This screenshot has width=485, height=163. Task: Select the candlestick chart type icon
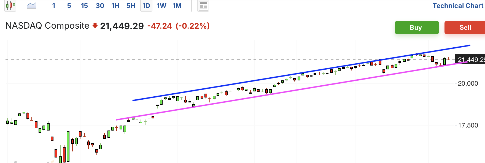pos(10,6)
